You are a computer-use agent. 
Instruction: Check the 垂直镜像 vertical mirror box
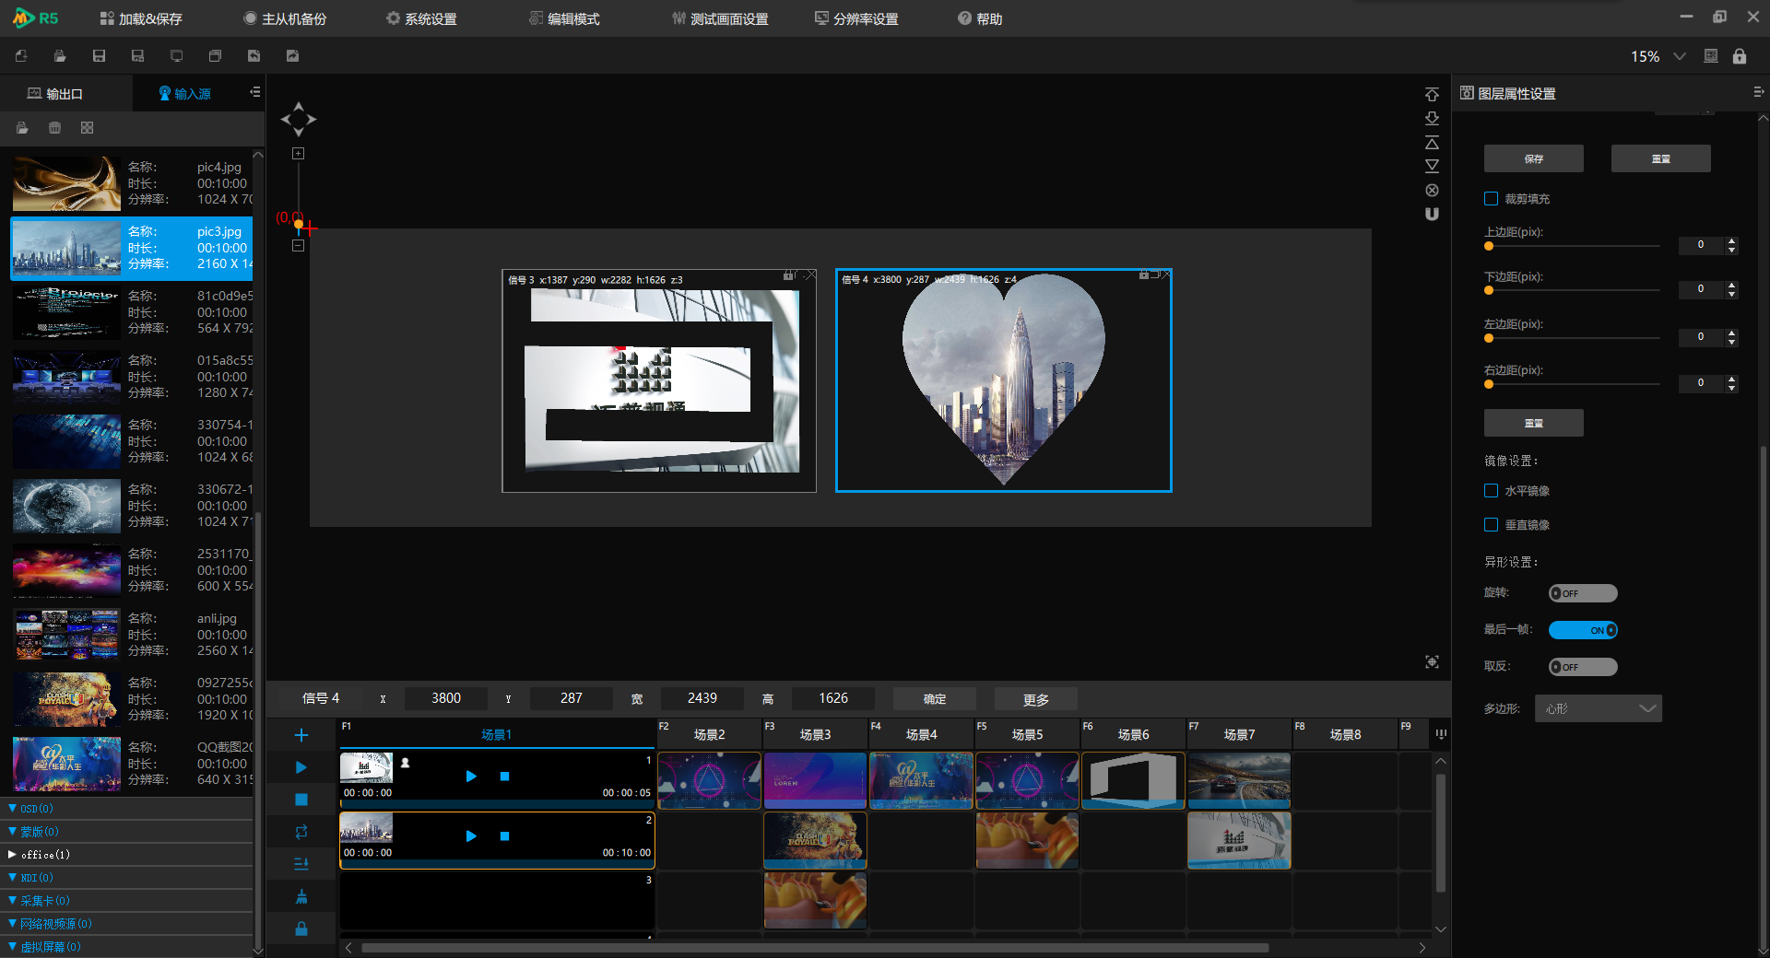pyautogui.click(x=1491, y=525)
